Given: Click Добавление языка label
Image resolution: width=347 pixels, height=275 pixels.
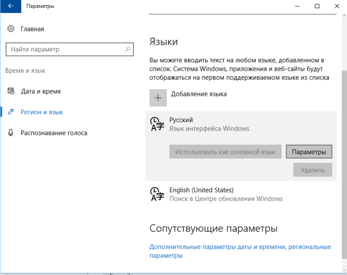Looking at the screenshot, I should (x=199, y=94).
